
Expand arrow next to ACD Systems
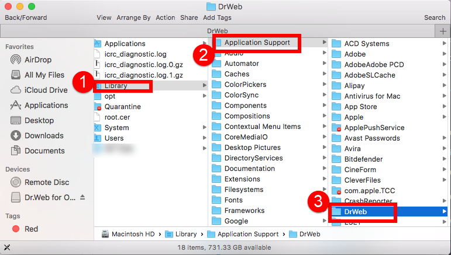(445, 43)
